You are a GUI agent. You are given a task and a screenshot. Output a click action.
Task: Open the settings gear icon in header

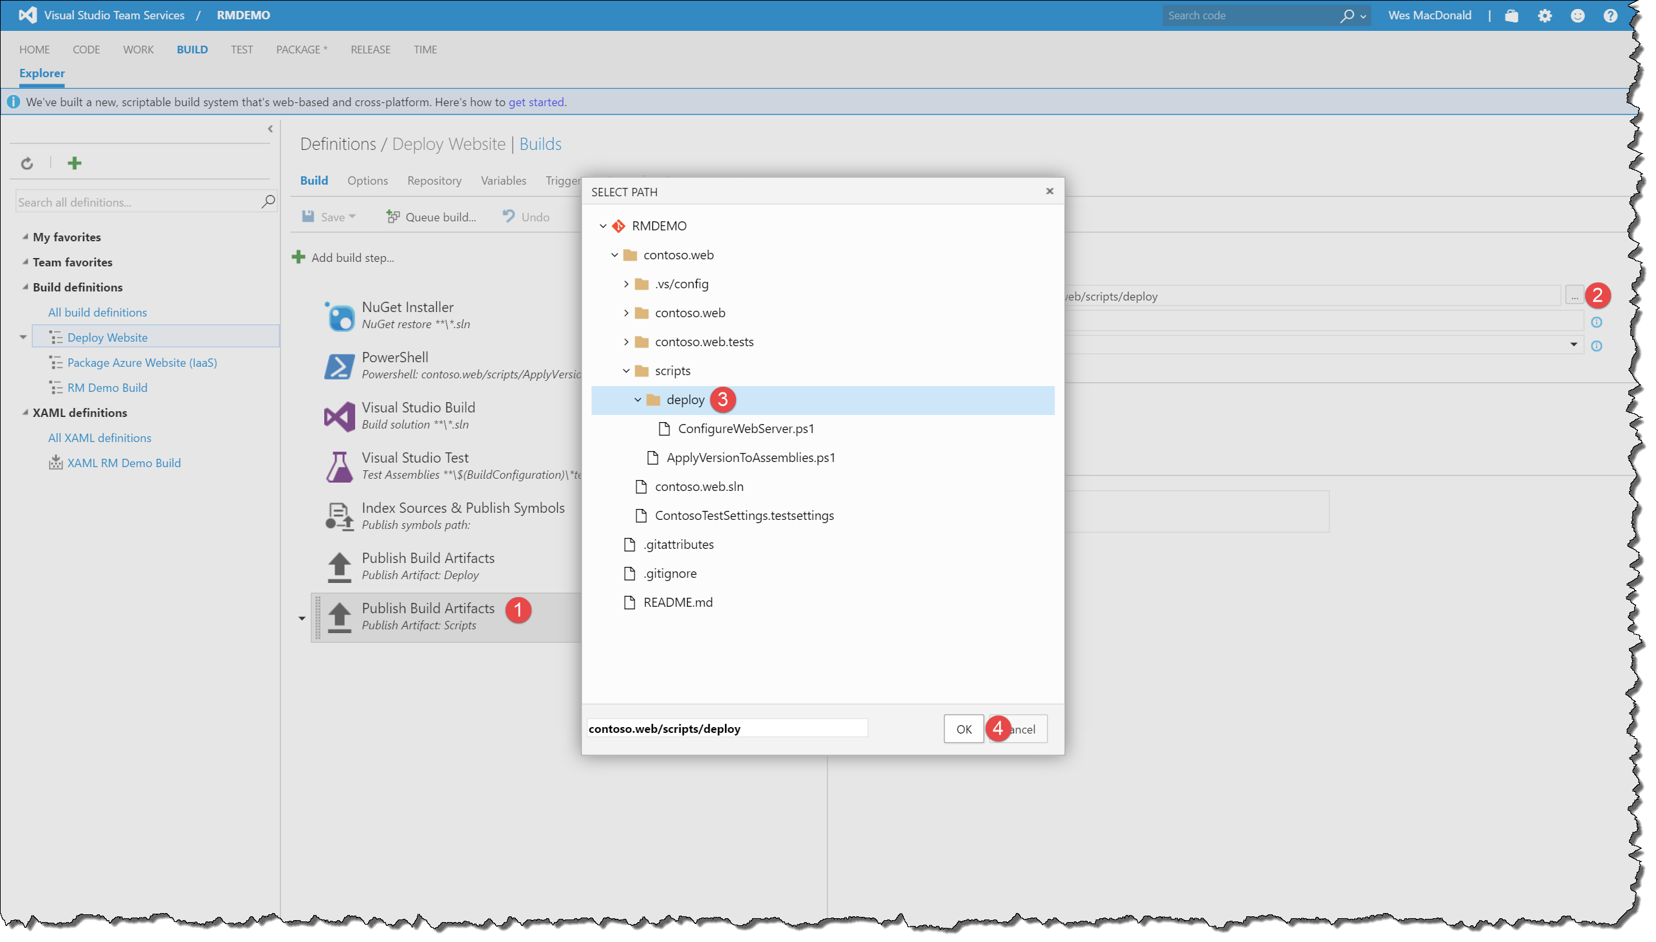1544,15
